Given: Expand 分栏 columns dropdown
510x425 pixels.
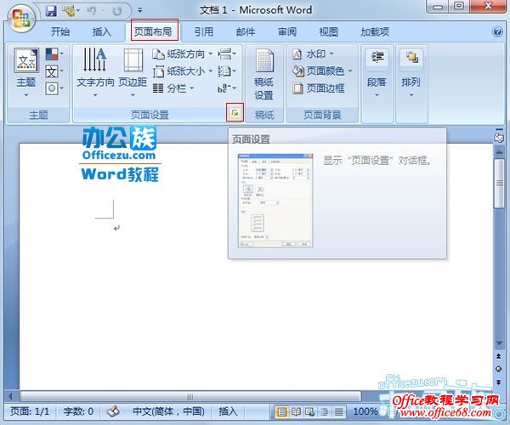Looking at the screenshot, I should click(x=173, y=88).
